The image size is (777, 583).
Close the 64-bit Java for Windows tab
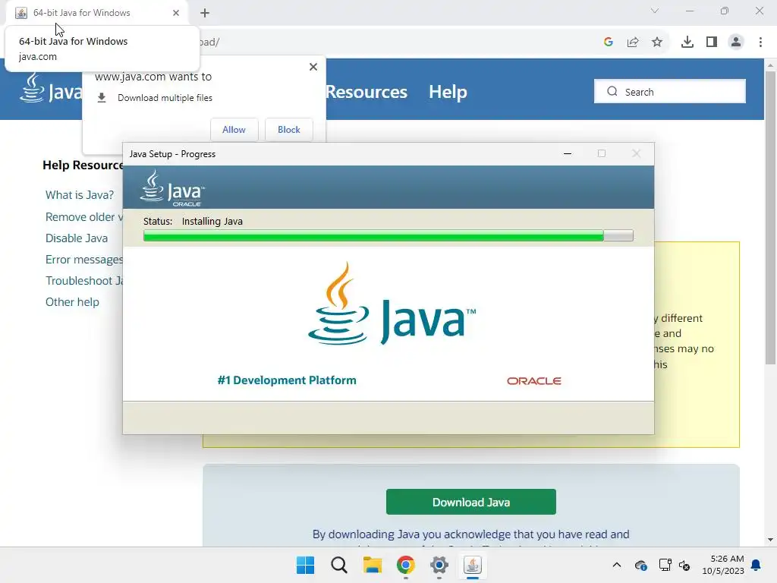point(176,13)
